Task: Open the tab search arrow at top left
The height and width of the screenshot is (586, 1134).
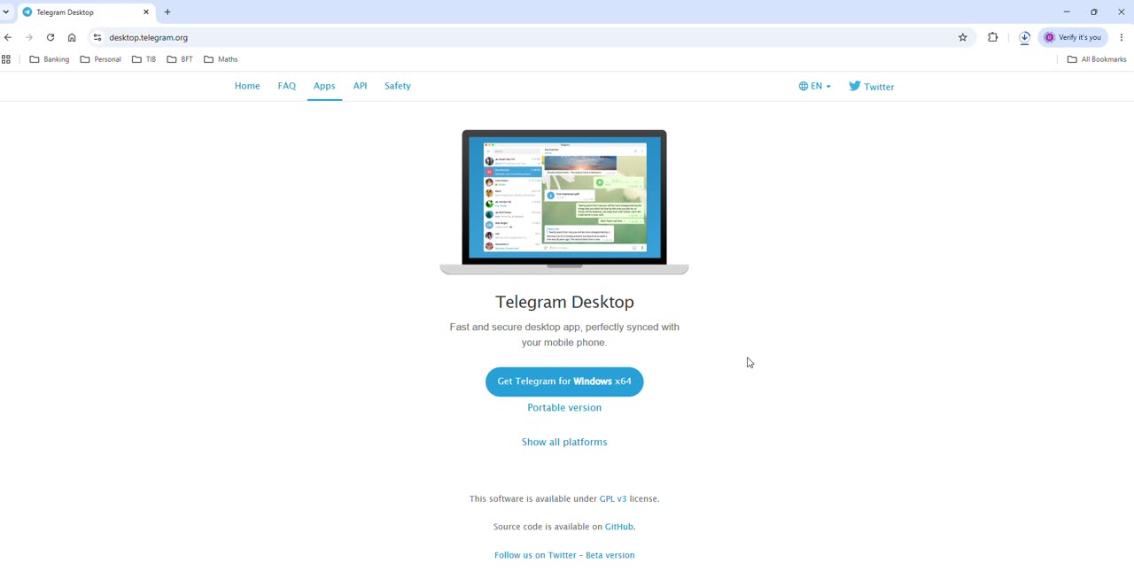Action: click(x=6, y=12)
